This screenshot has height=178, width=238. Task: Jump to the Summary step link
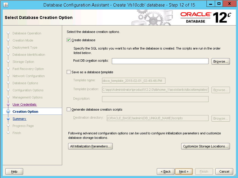[19, 119]
